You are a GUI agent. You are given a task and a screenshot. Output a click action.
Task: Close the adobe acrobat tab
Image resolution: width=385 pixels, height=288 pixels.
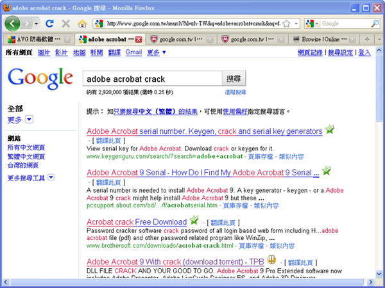point(139,40)
